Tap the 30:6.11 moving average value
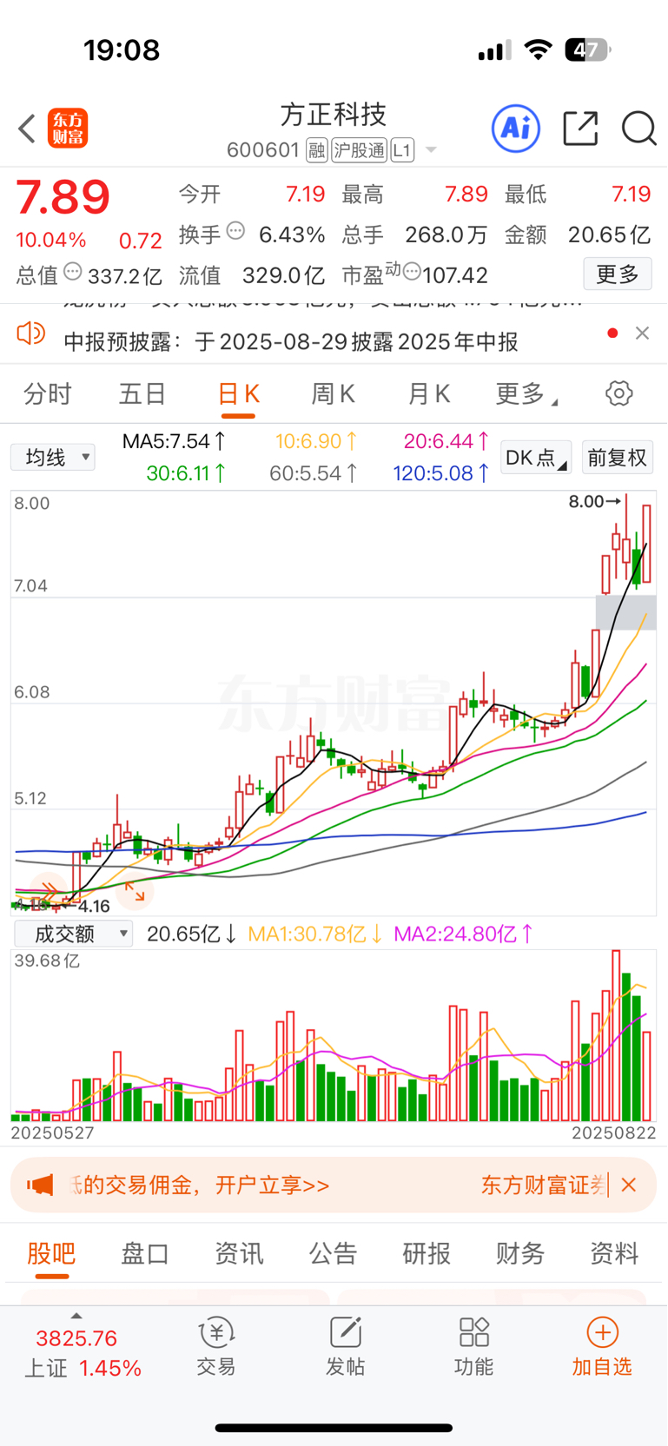 coord(186,473)
